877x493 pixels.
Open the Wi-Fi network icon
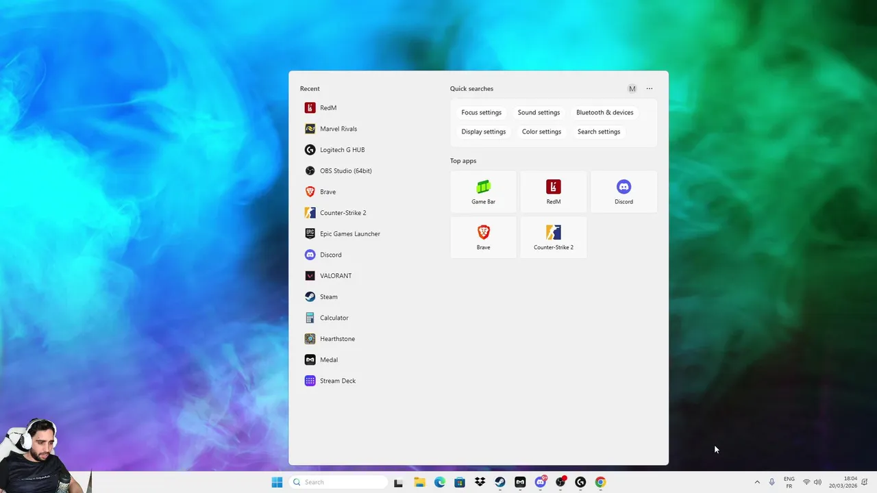click(806, 482)
